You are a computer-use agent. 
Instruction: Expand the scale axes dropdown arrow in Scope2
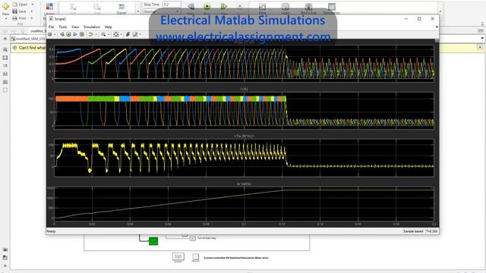[x=121, y=34]
